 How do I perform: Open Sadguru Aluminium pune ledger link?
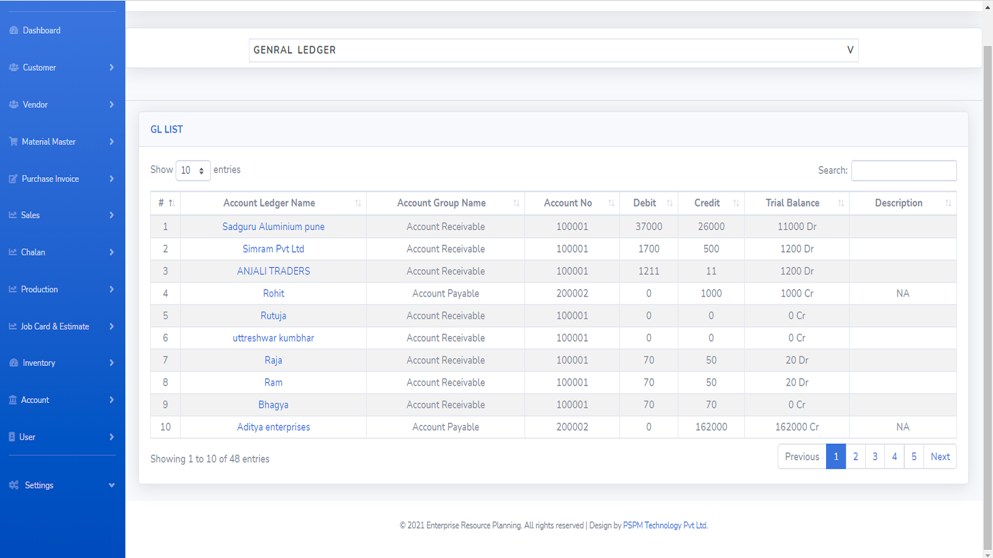click(273, 227)
